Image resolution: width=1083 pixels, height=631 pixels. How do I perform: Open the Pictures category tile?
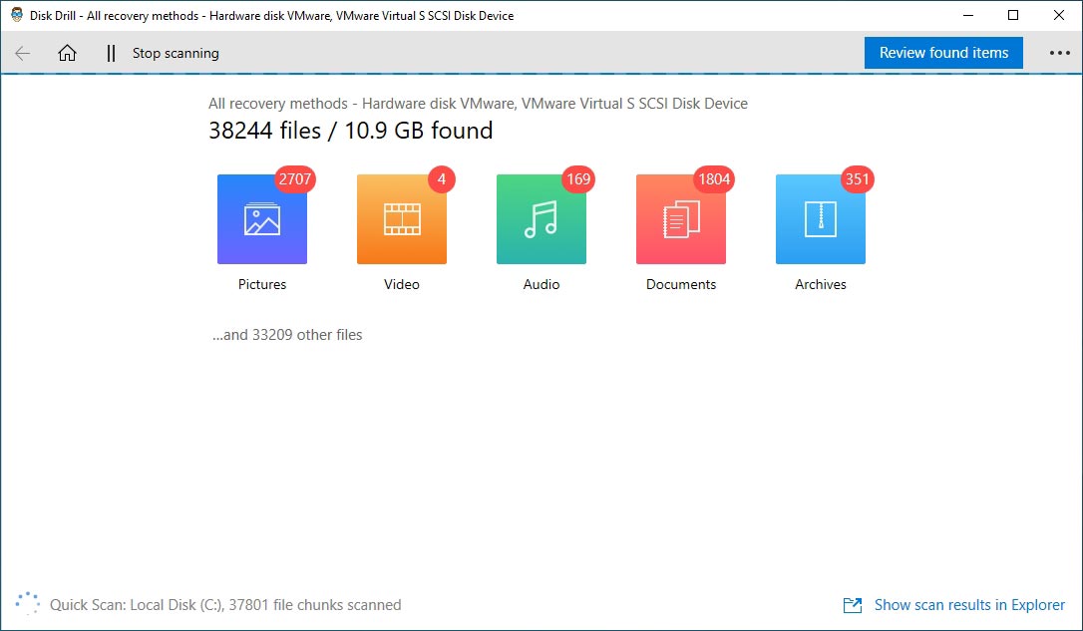pyautogui.click(x=261, y=219)
